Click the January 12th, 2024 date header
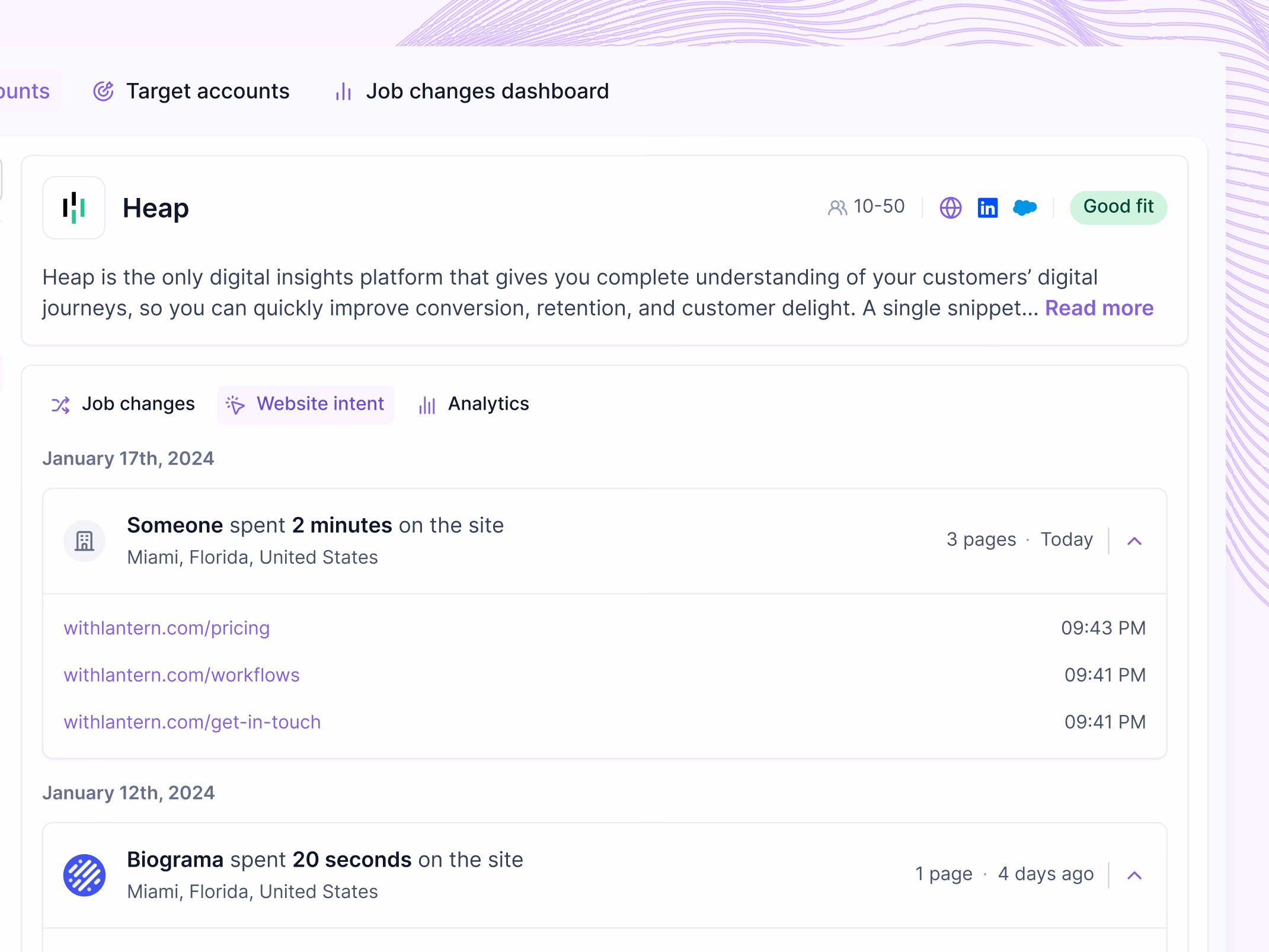Screen dimensions: 1269x952 pyautogui.click(x=128, y=793)
